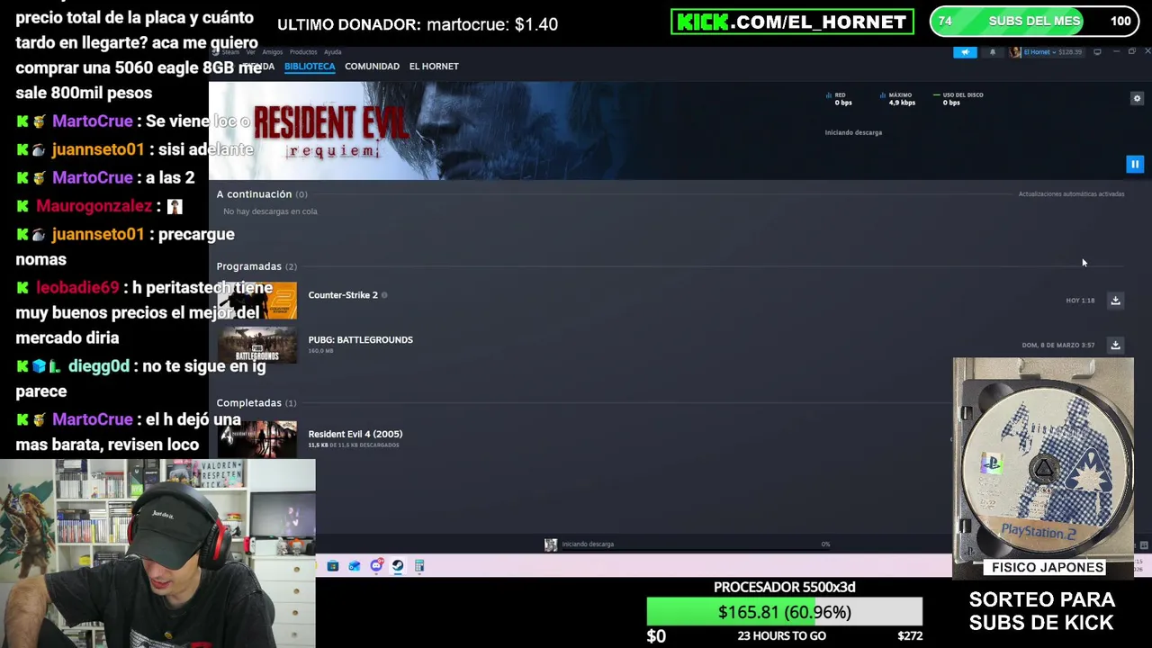
Task: Open calculator icon in the taskbar
Action: pos(419,566)
